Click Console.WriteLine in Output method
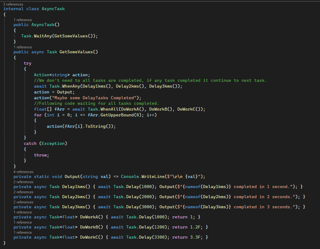 click(x=143, y=177)
